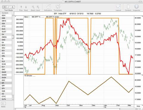
Task: Open the gear action menu above Stocks
Action: point(3,104)
